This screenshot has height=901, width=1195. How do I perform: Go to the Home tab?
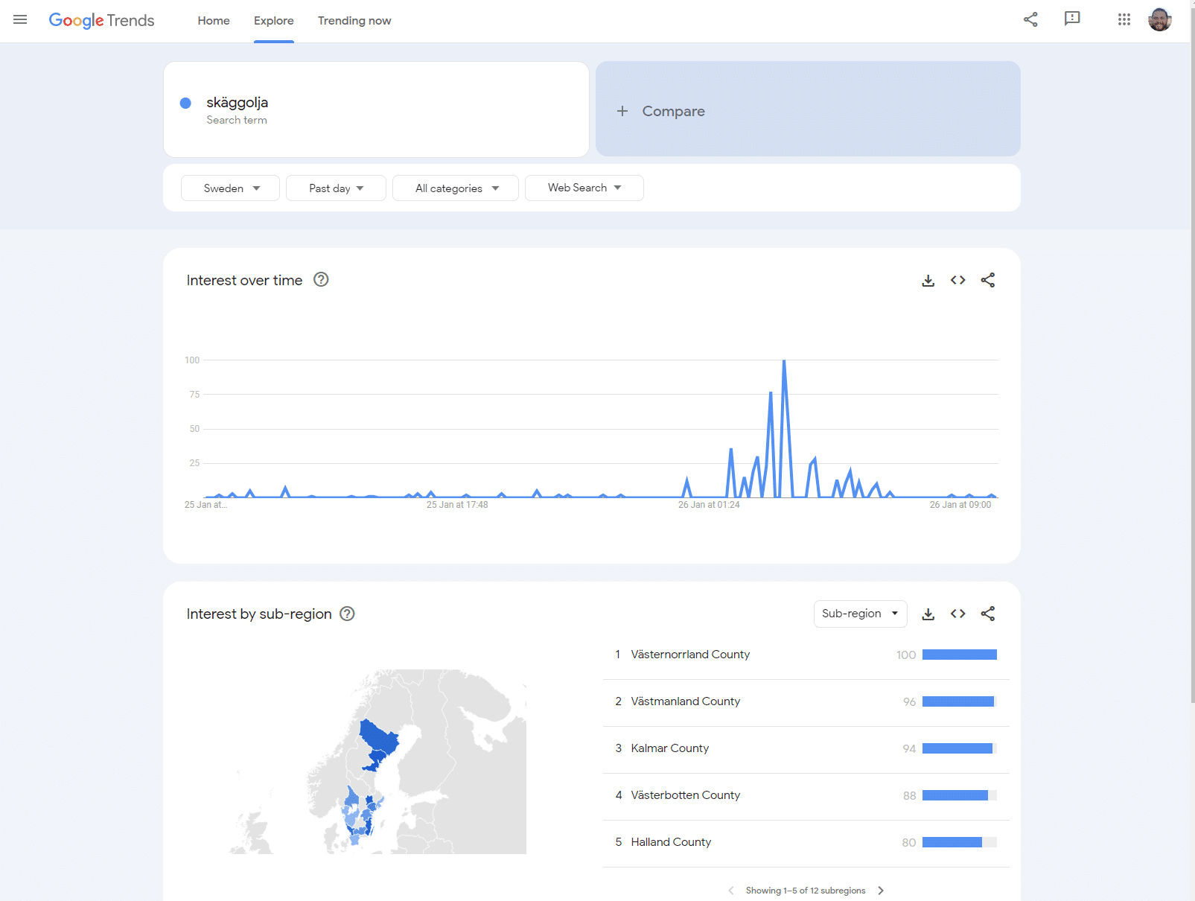pyautogui.click(x=214, y=21)
